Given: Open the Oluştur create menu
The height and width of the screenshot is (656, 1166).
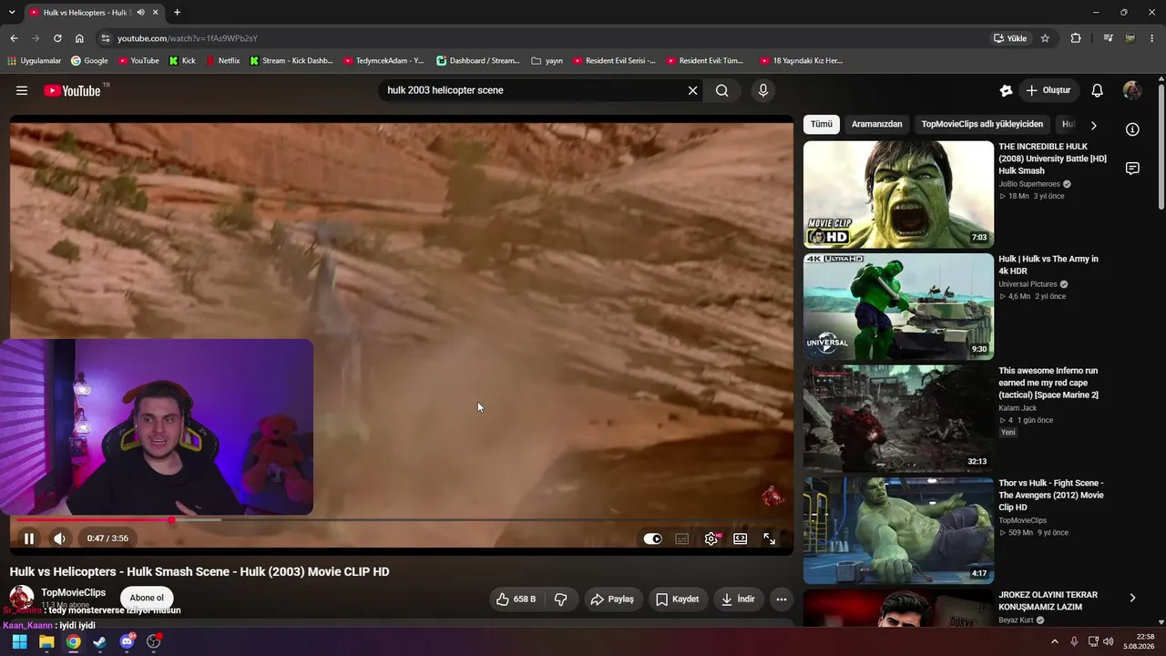Looking at the screenshot, I should [1048, 90].
